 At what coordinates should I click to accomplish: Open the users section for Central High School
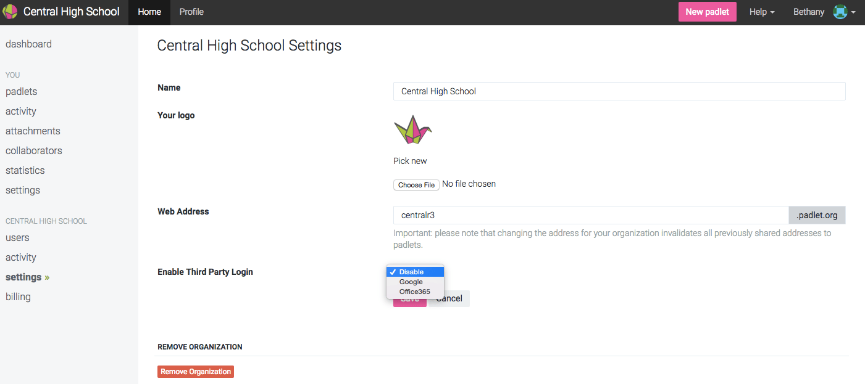(17, 237)
